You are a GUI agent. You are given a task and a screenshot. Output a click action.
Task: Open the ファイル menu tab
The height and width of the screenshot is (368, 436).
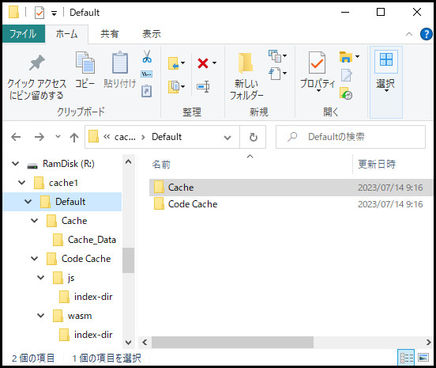tap(24, 34)
